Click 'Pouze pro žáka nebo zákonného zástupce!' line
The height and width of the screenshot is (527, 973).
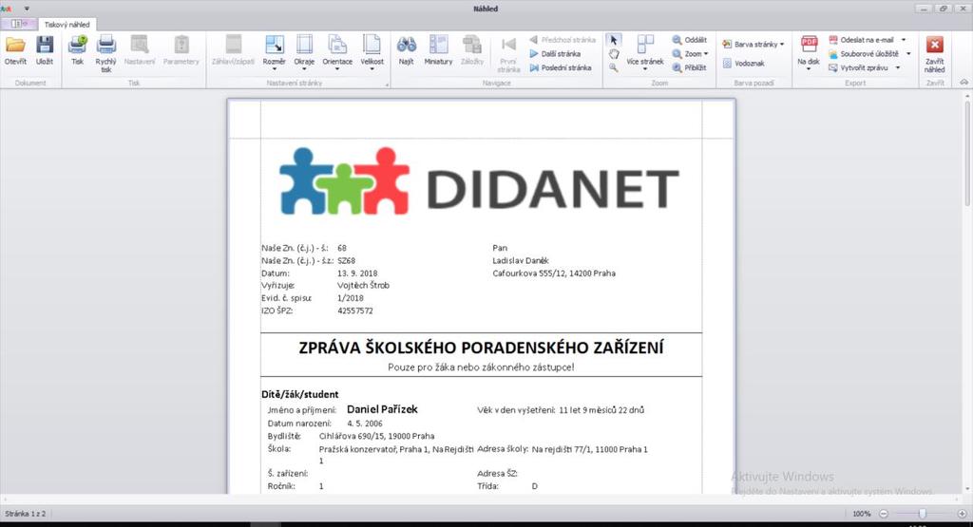(481, 367)
